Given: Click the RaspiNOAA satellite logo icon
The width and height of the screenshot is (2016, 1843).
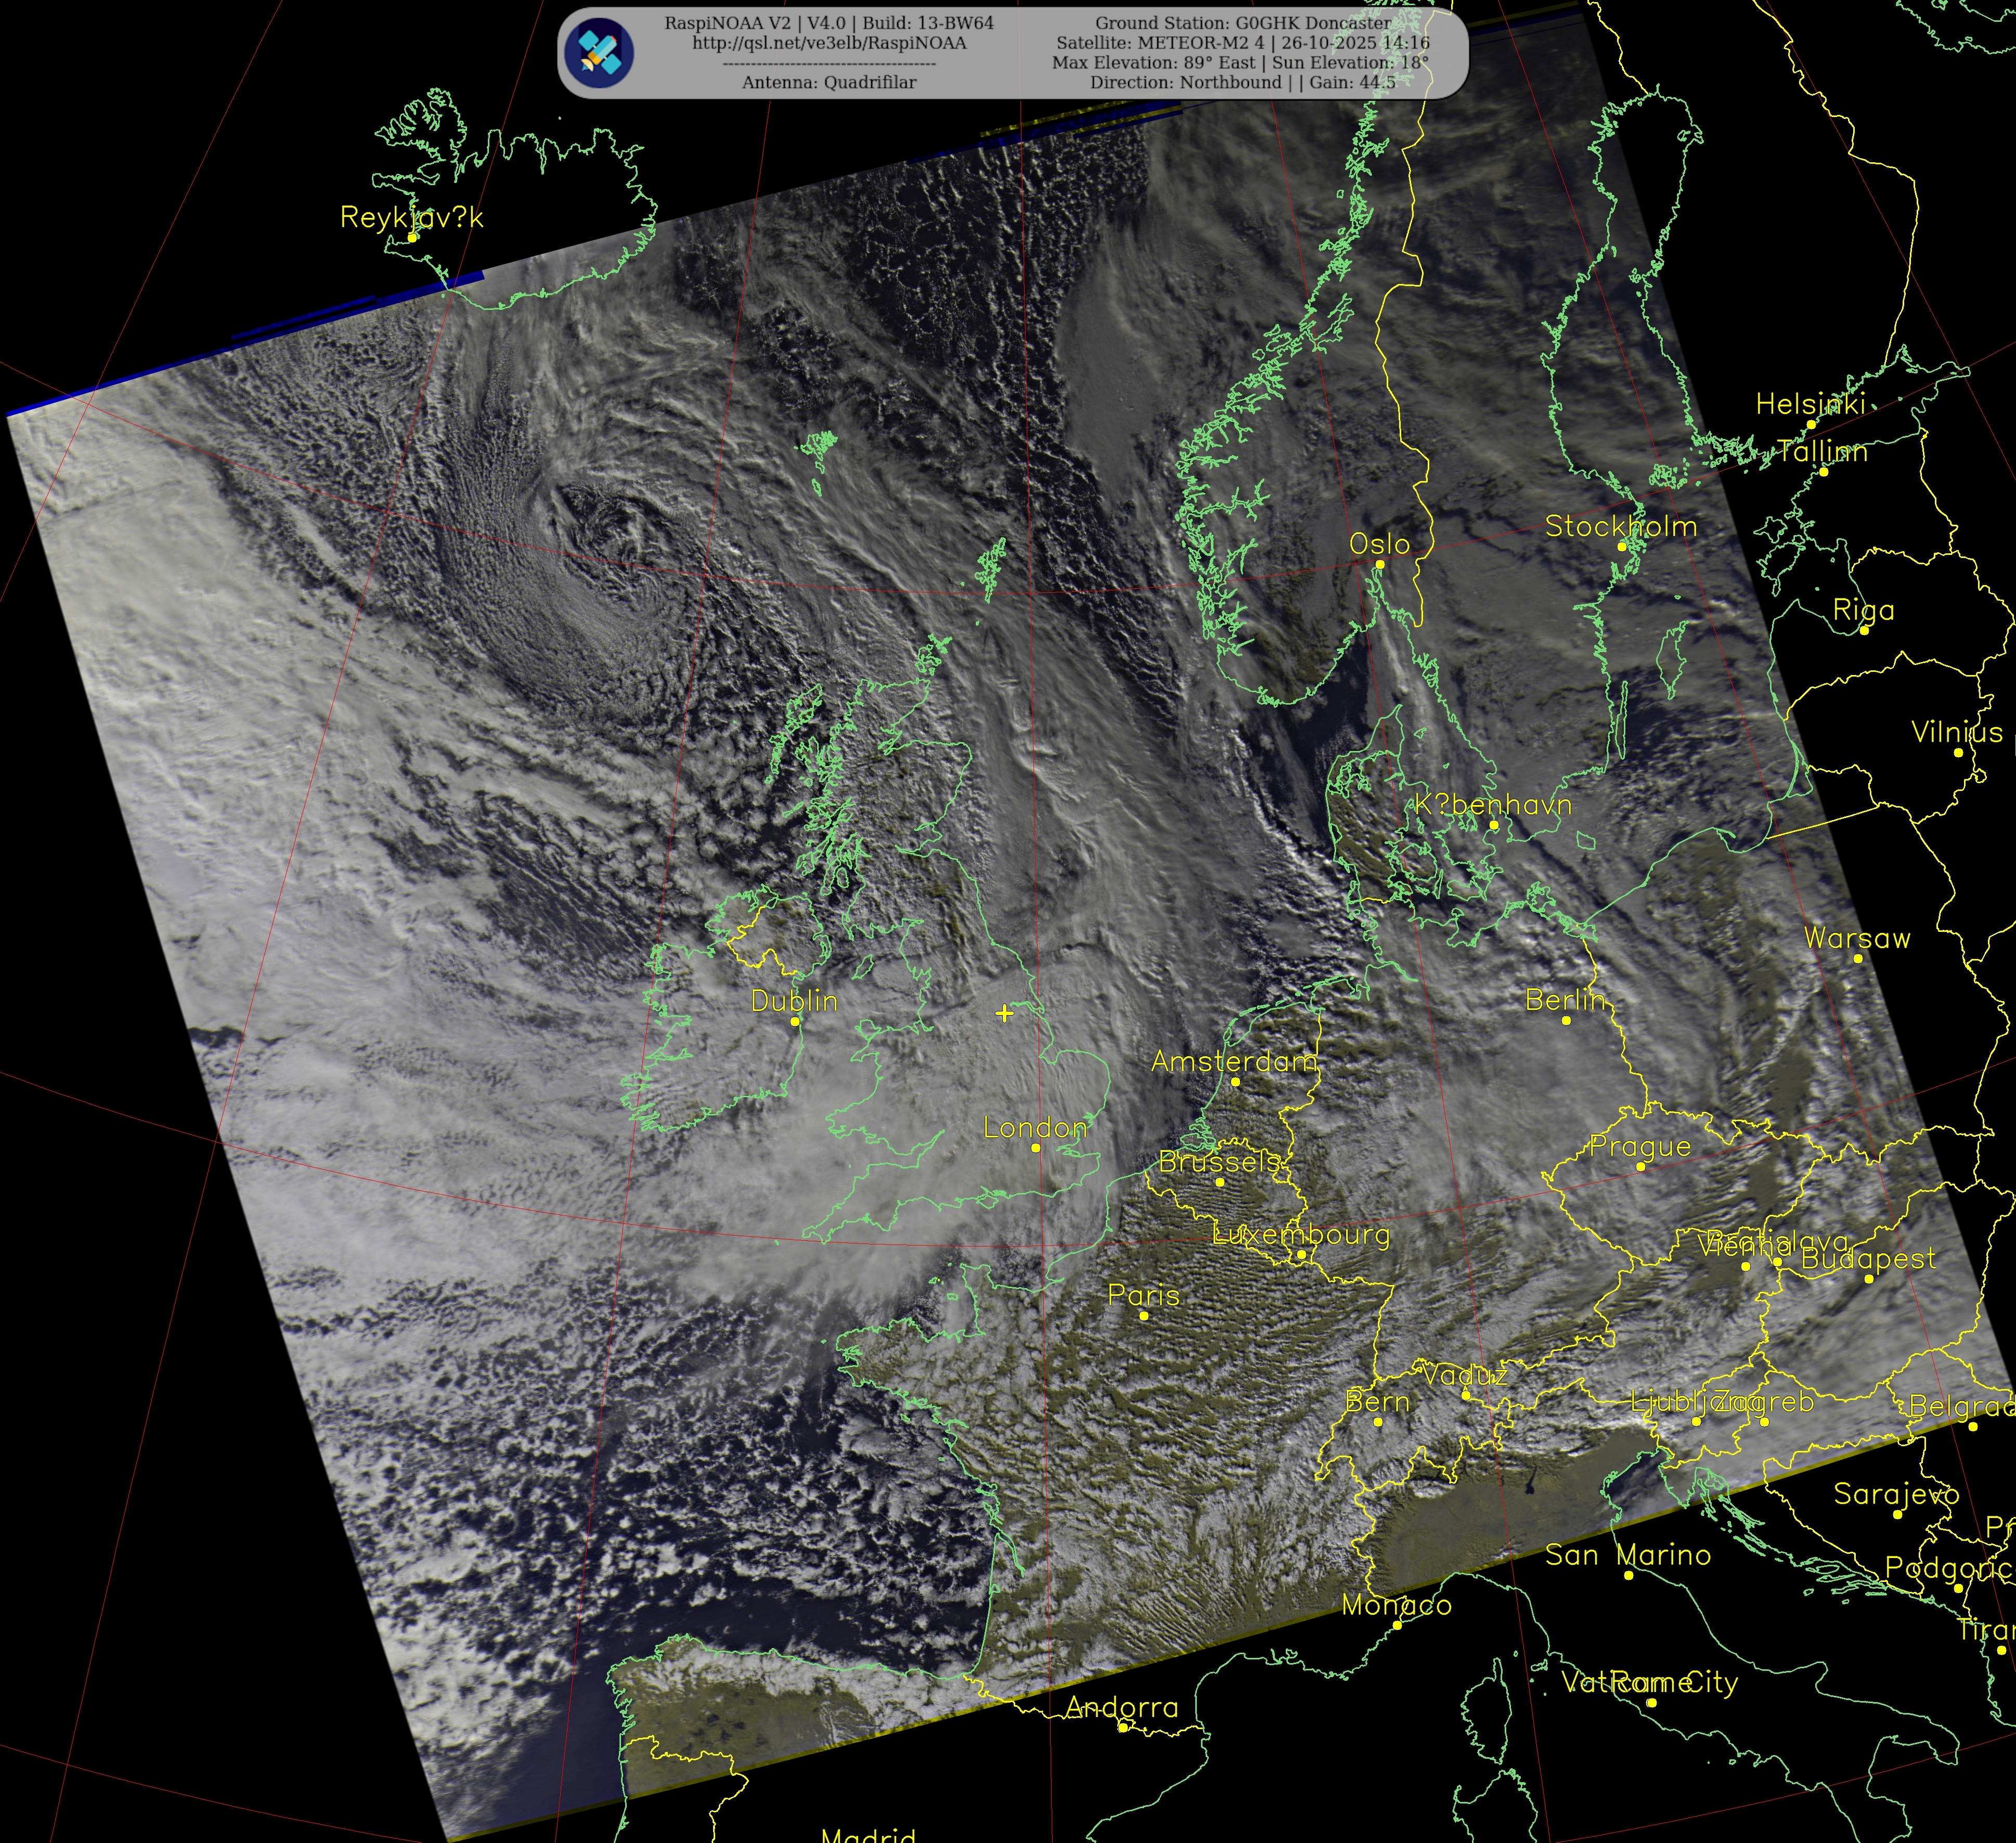Looking at the screenshot, I should pos(598,52).
